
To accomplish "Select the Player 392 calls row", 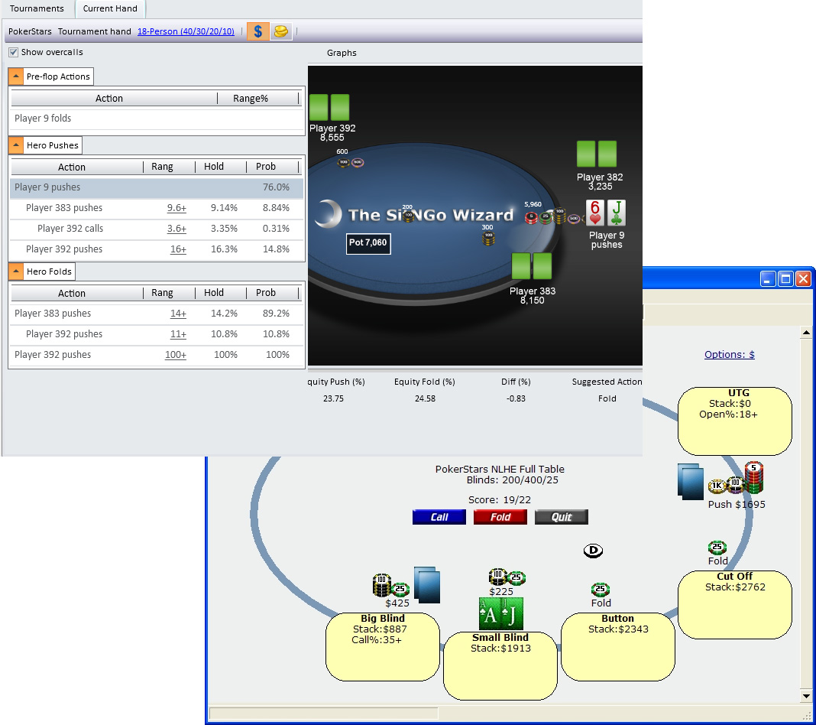I will click(x=157, y=229).
